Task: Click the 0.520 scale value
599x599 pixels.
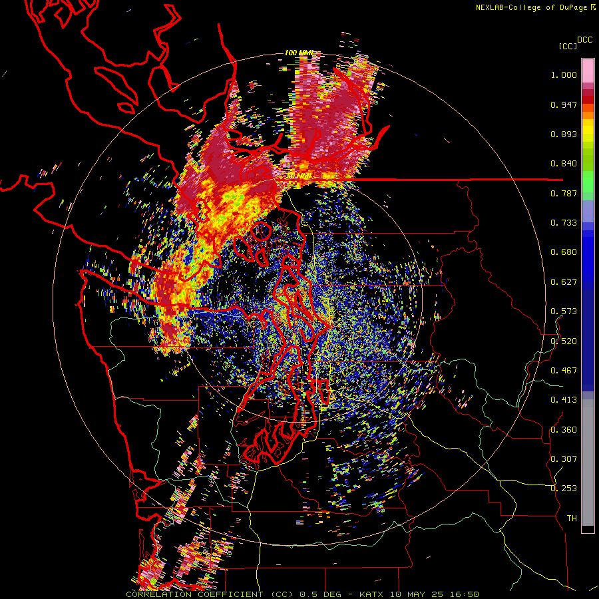Action: [x=564, y=341]
